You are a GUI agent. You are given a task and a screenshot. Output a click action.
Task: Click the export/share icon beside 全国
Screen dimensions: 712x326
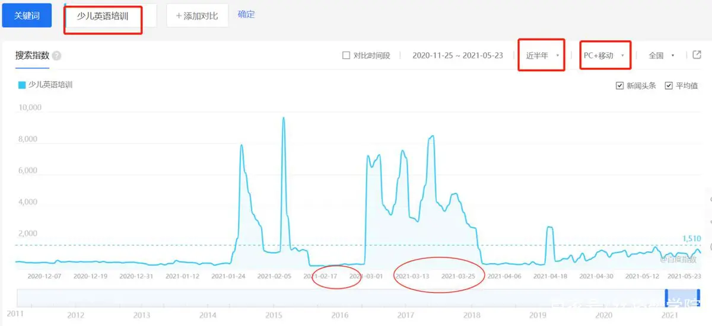tap(697, 55)
